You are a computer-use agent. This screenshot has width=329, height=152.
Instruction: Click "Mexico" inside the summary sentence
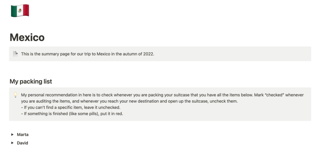click(103, 54)
